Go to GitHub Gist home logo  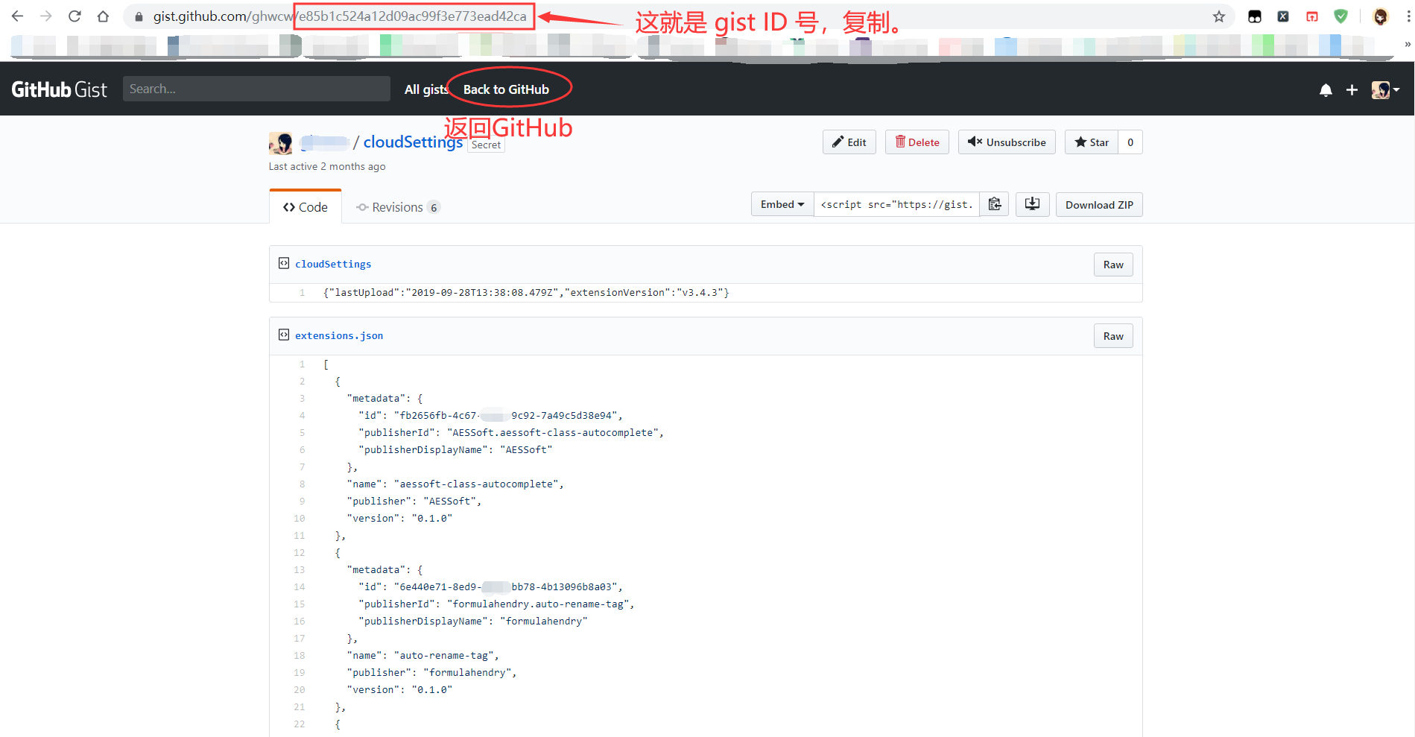click(59, 89)
